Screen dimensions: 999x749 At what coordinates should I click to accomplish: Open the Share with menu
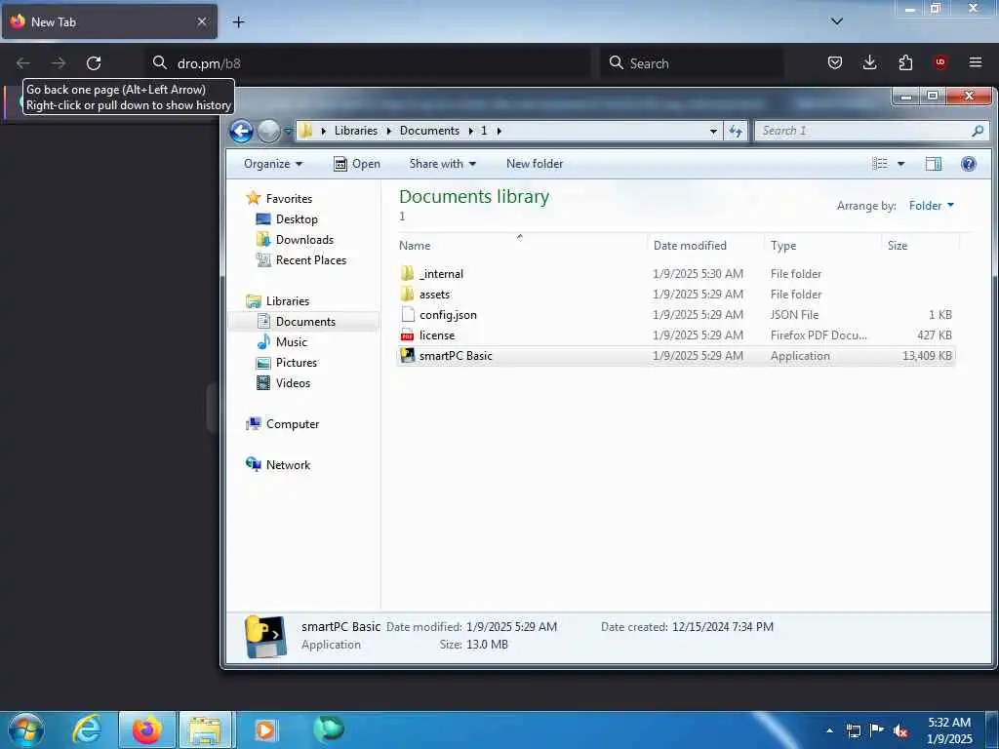point(442,164)
